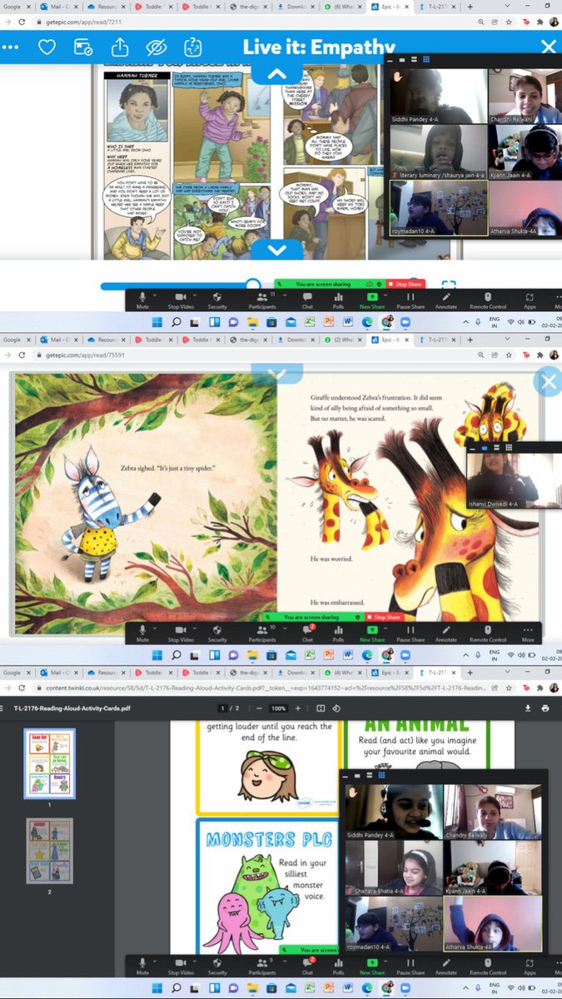562x999 pixels.
Task: Close the Zebra book with round X
Action: 548,381
